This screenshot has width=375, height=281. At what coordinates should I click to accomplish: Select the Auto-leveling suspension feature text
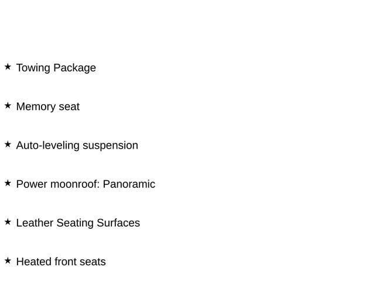pos(77,146)
